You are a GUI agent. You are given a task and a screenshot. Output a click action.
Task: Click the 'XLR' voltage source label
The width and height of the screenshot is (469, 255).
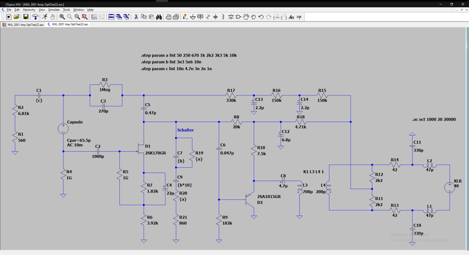[458, 181]
